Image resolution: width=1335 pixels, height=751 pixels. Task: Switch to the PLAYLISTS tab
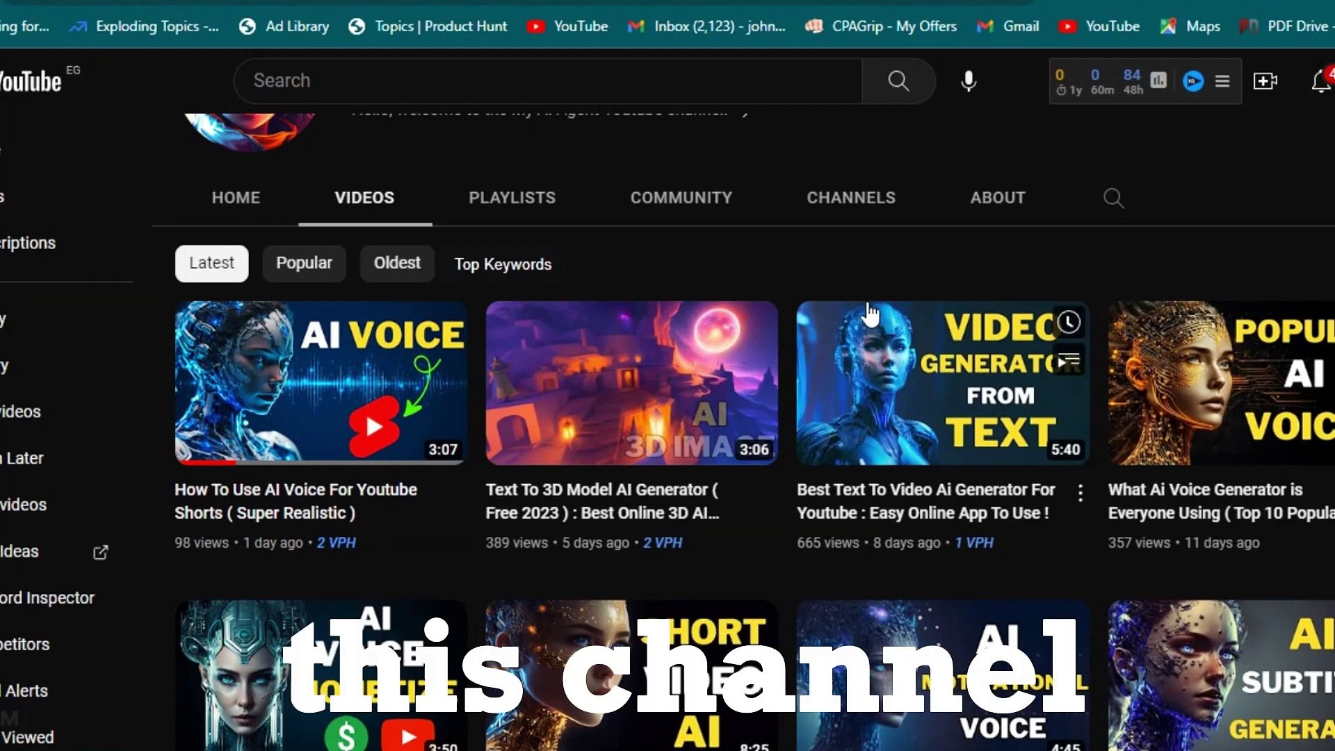512,198
